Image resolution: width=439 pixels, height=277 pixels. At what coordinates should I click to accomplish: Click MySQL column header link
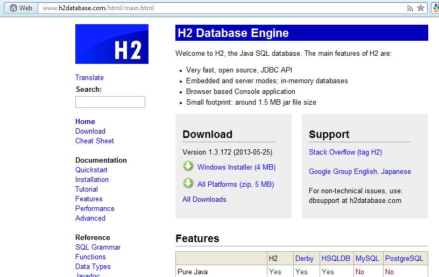(x=367, y=258)
